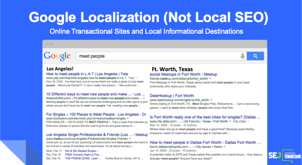This screenshot has height=165, width=302.
Task: Click the three window control dots
Action: tap(50, 44)
